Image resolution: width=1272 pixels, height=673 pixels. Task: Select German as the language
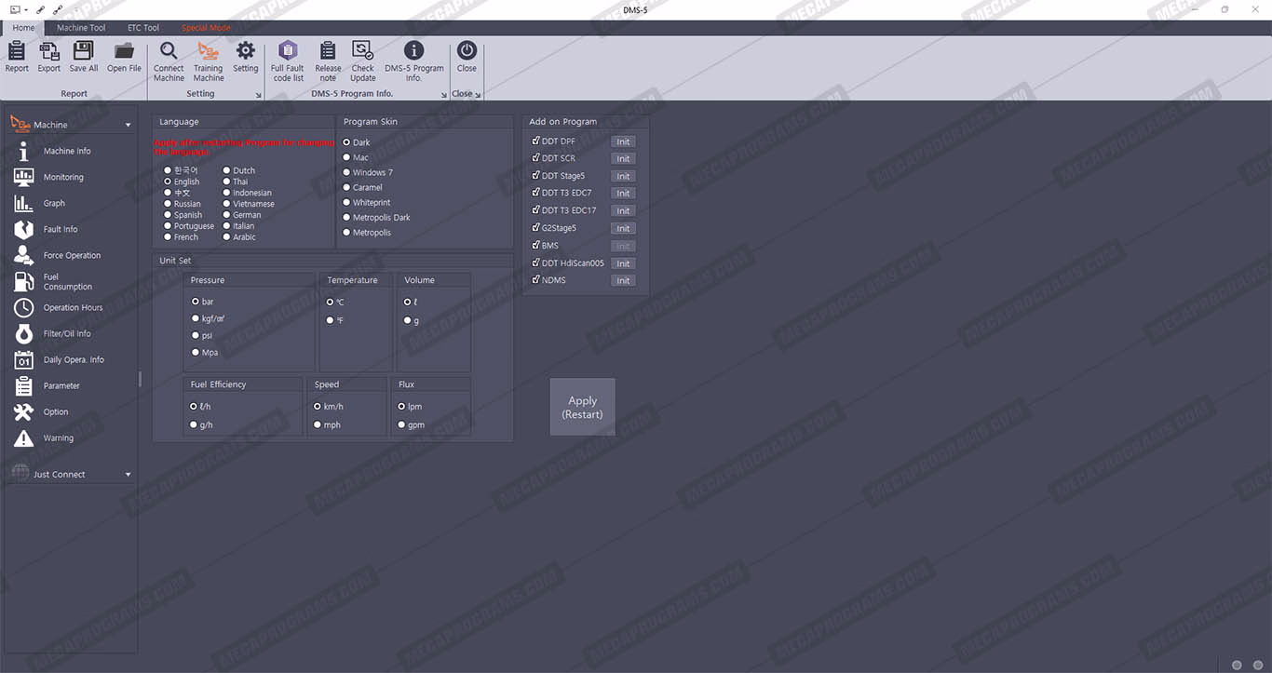click(x=226, y=215)
